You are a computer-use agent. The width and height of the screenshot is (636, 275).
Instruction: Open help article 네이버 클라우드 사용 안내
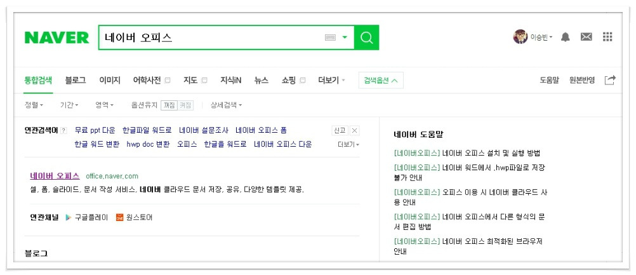click(x=470, y=197)
